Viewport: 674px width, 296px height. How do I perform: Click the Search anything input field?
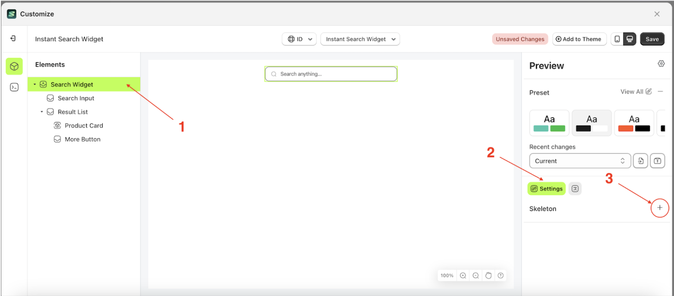(x=331, y=73)
